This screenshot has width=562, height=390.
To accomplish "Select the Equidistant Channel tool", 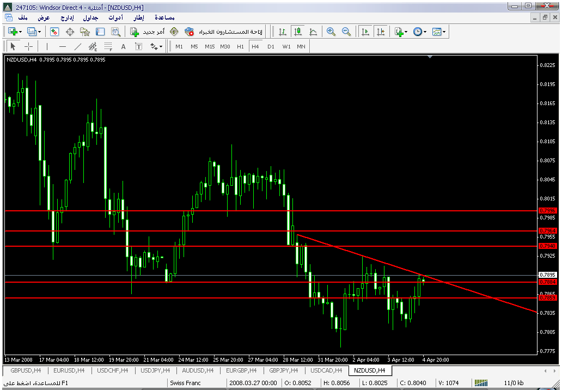I will (x=93, y=46).
